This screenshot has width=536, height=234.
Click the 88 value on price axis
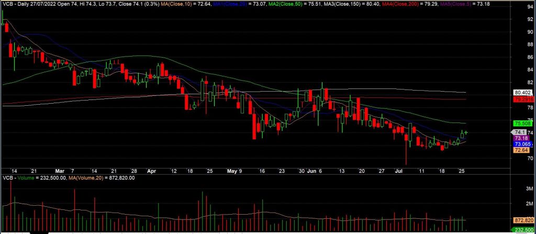coord(530,44)
